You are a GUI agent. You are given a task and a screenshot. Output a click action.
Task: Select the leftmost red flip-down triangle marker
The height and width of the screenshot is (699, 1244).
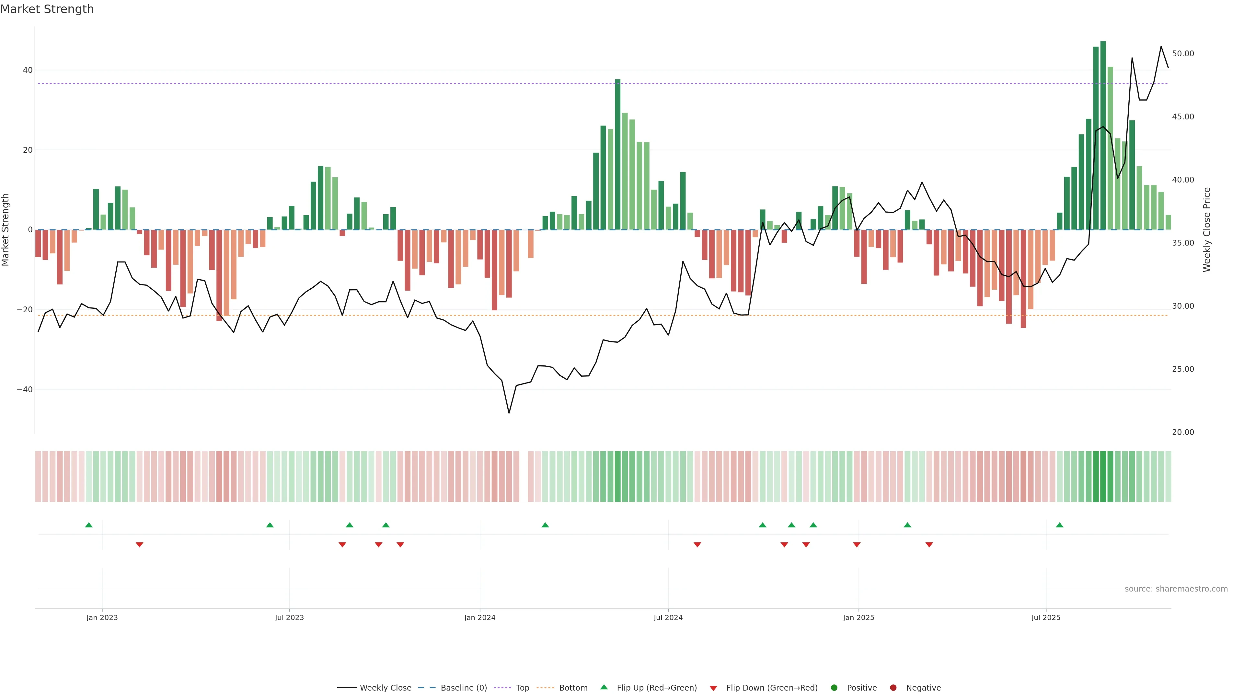pos(140,545)
